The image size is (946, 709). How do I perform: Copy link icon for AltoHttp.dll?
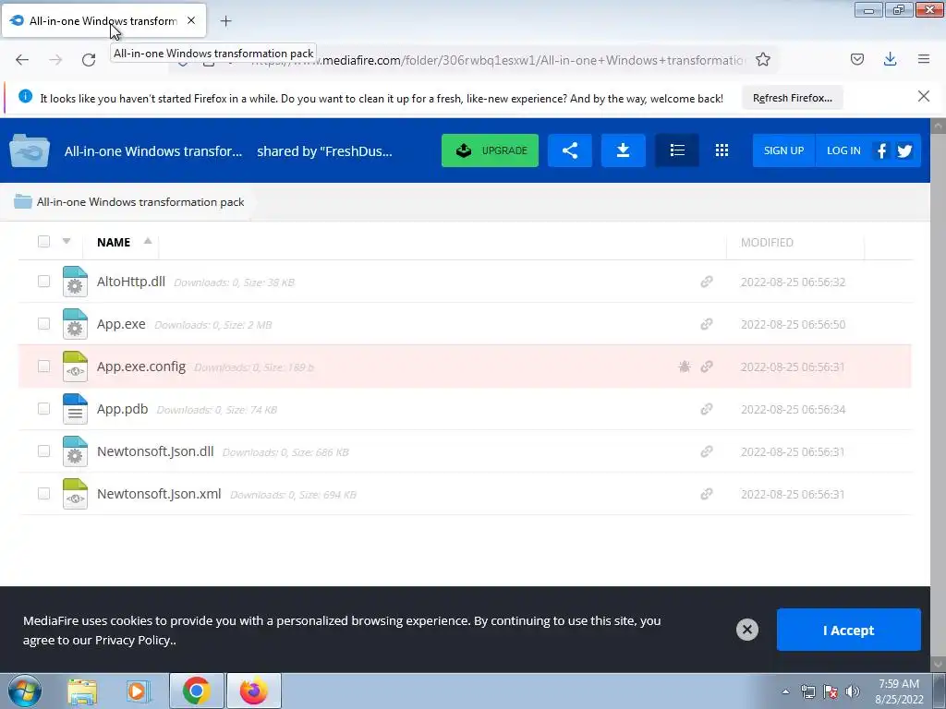706,282
